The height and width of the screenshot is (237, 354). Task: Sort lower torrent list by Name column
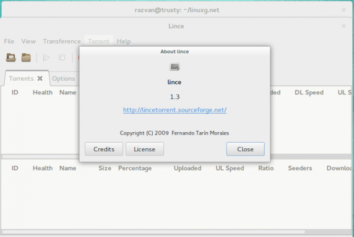click(68, 168)
